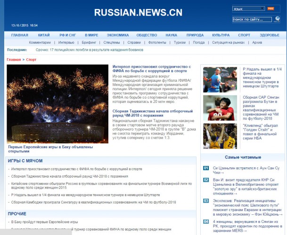Open the Baku fireworks stadium photo
Image resolution: width=287 pixels, height=235 pixels.
(57, 104)
